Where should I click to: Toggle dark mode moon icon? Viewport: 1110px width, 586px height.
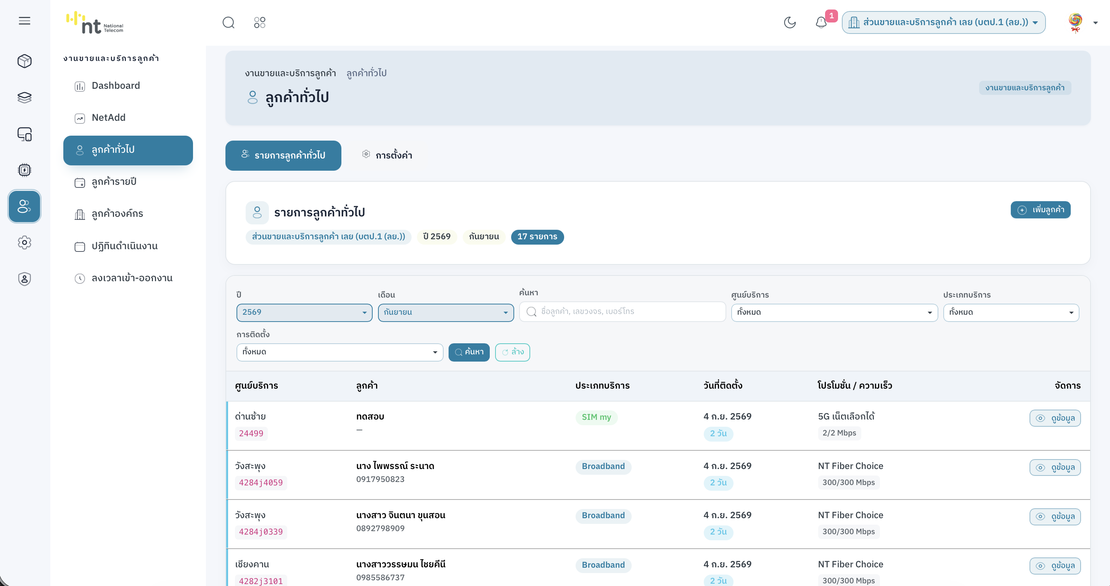pos(790,22)
